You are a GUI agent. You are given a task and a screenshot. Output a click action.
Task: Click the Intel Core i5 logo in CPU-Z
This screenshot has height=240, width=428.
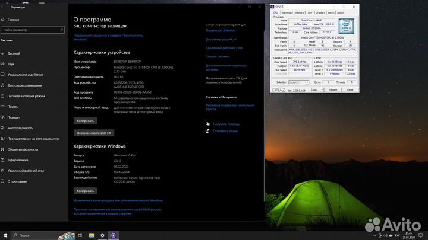coord(347,26)
